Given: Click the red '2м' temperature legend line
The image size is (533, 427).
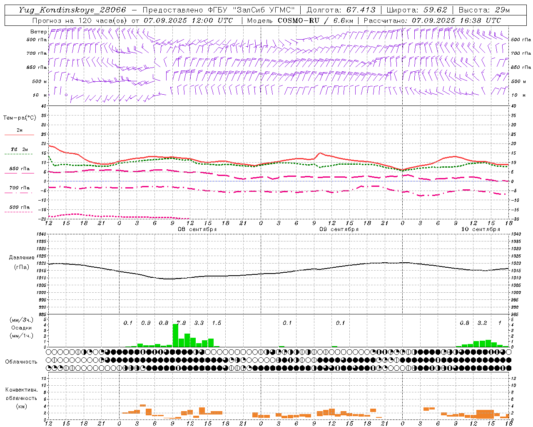Looking at the screenshot, I should click(x=19, y=135).
